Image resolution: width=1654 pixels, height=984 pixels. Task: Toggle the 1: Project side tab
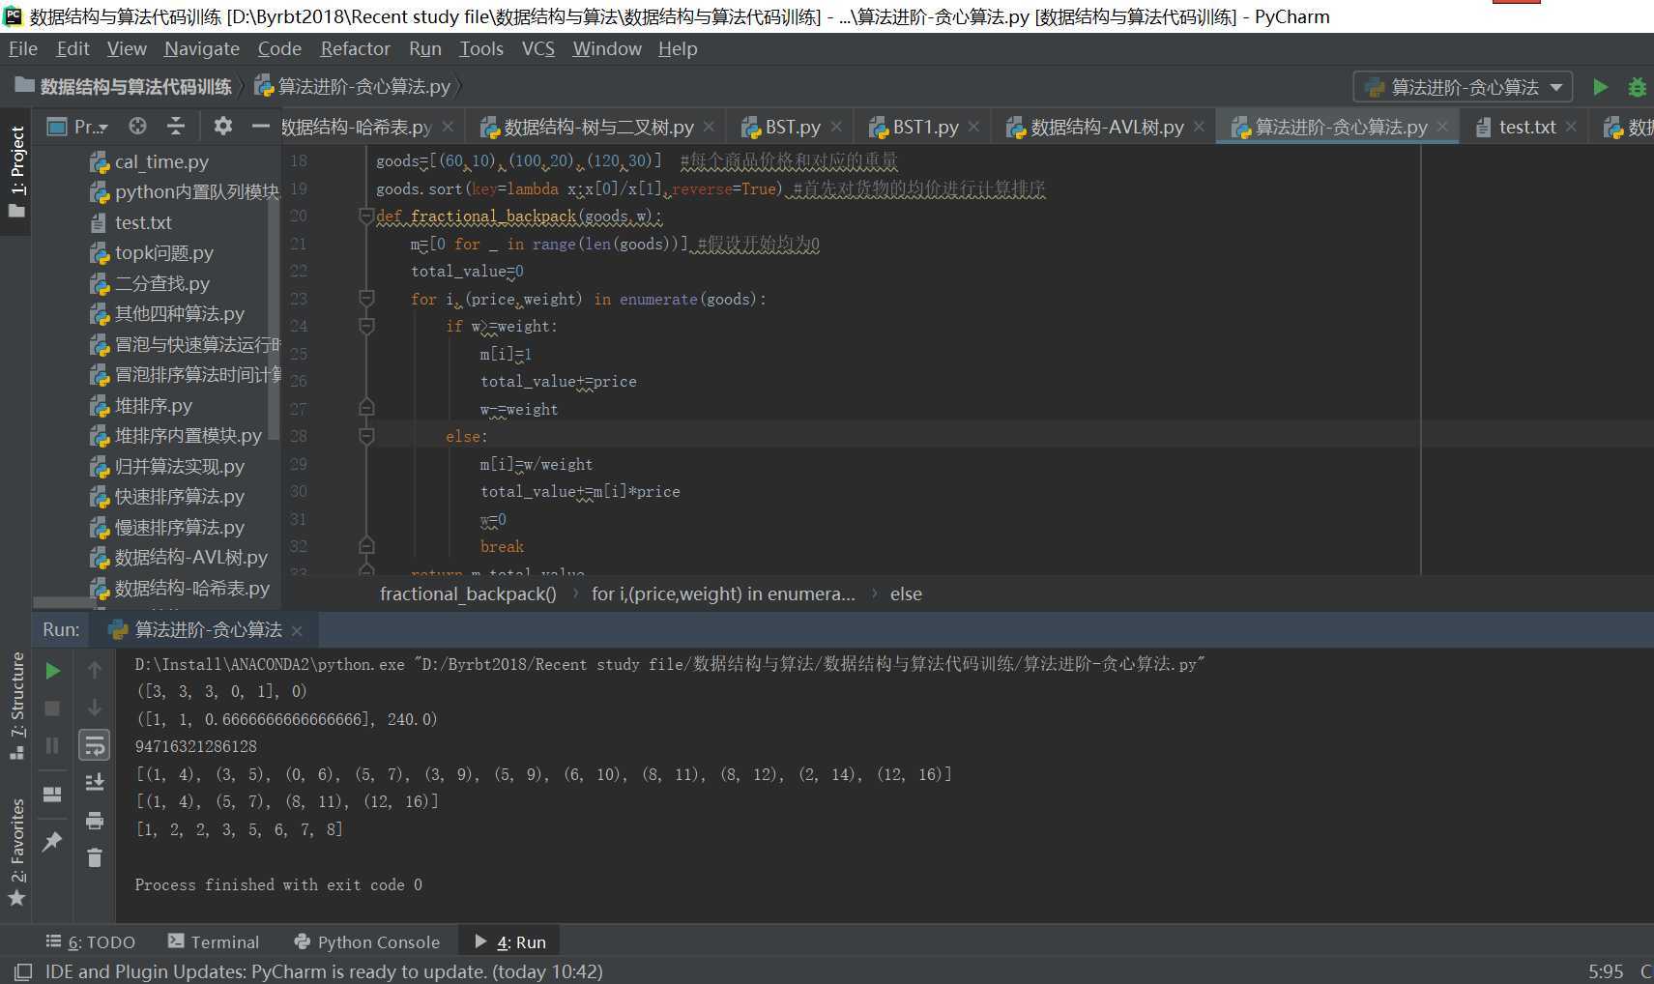pyautogui.click(x=16, y=171)
